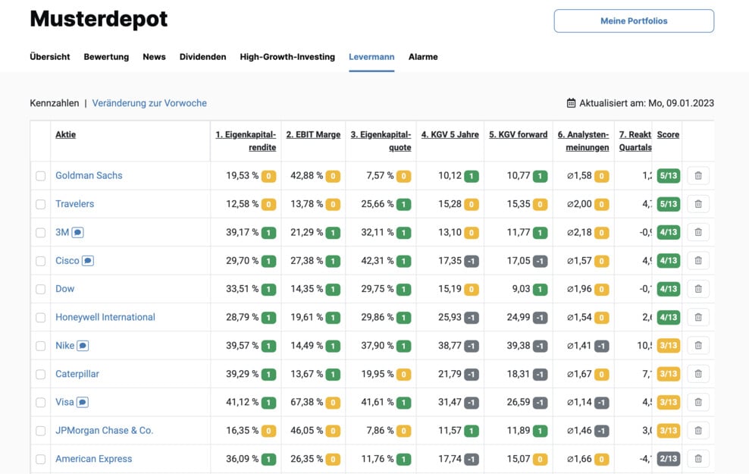The height and width of the screenshot is (474, 749).
Task: Open the Veränderung zur Vorwoche link
Action: tap(149, 103)
